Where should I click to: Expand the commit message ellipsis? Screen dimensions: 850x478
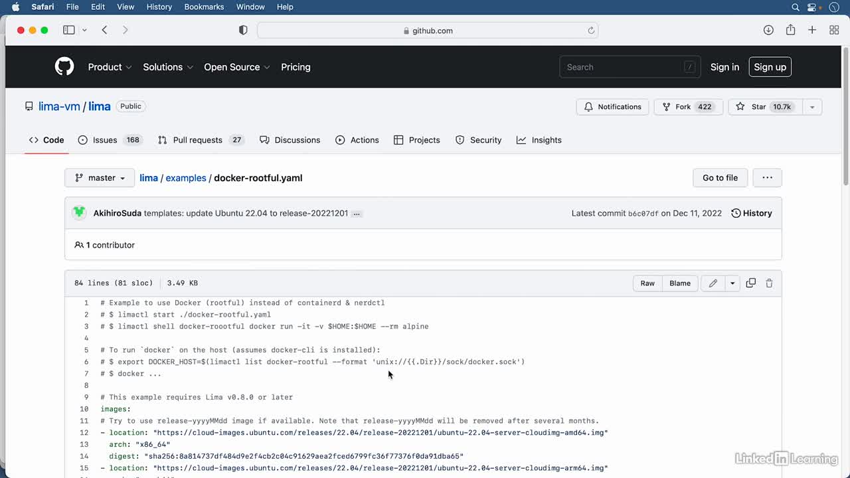[357, 214]
